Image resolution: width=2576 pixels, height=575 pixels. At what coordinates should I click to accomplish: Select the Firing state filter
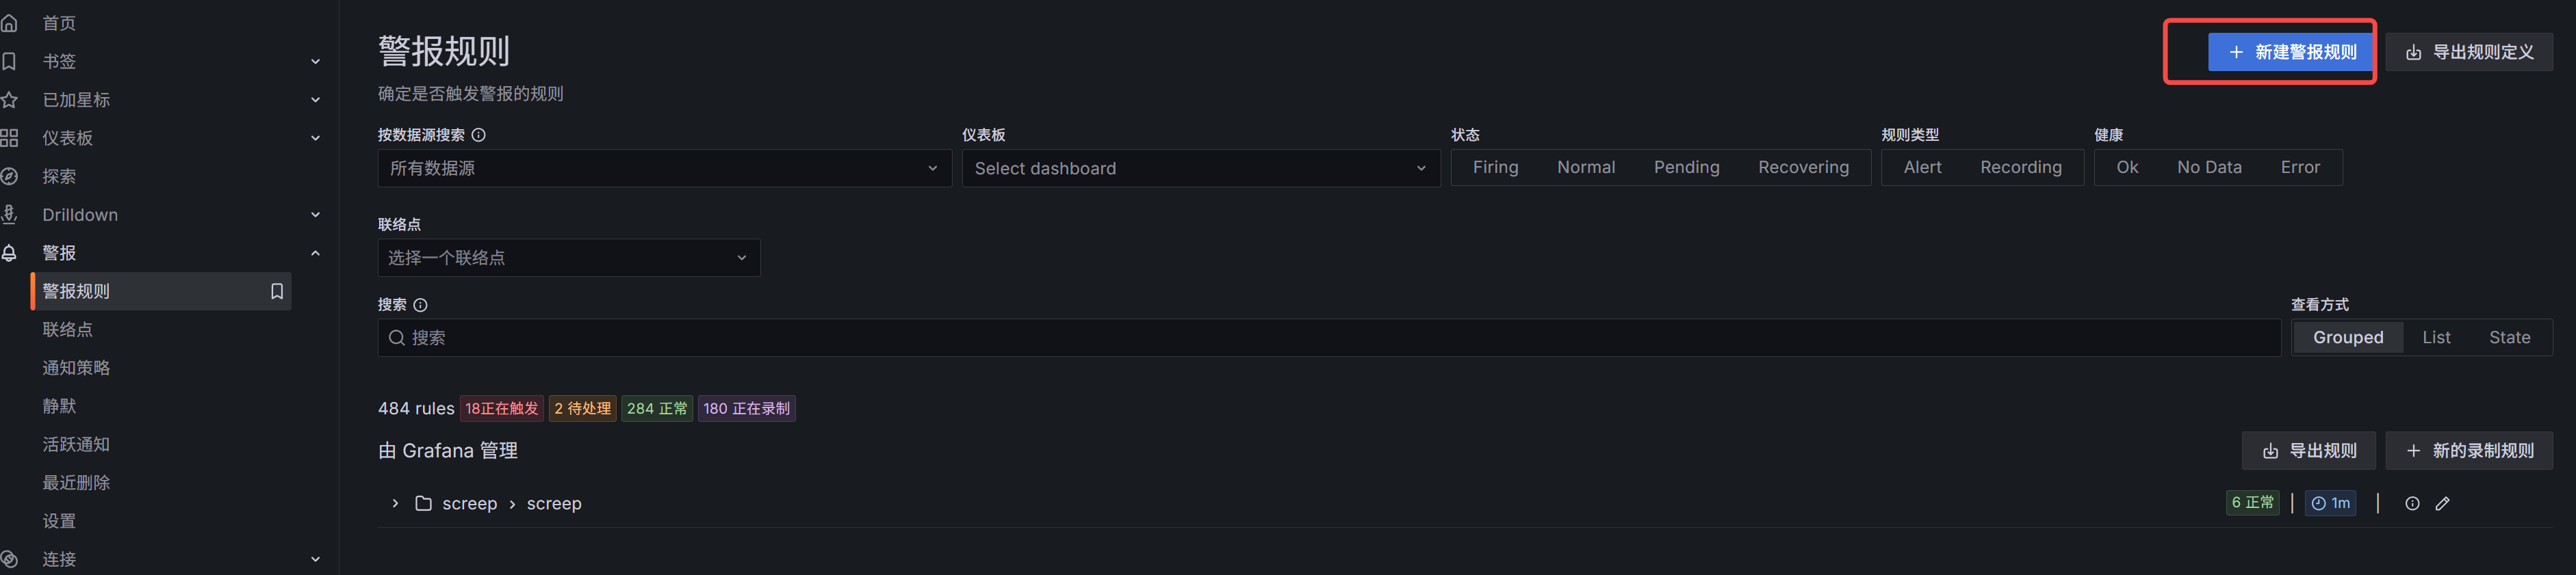click(1495, 168)
